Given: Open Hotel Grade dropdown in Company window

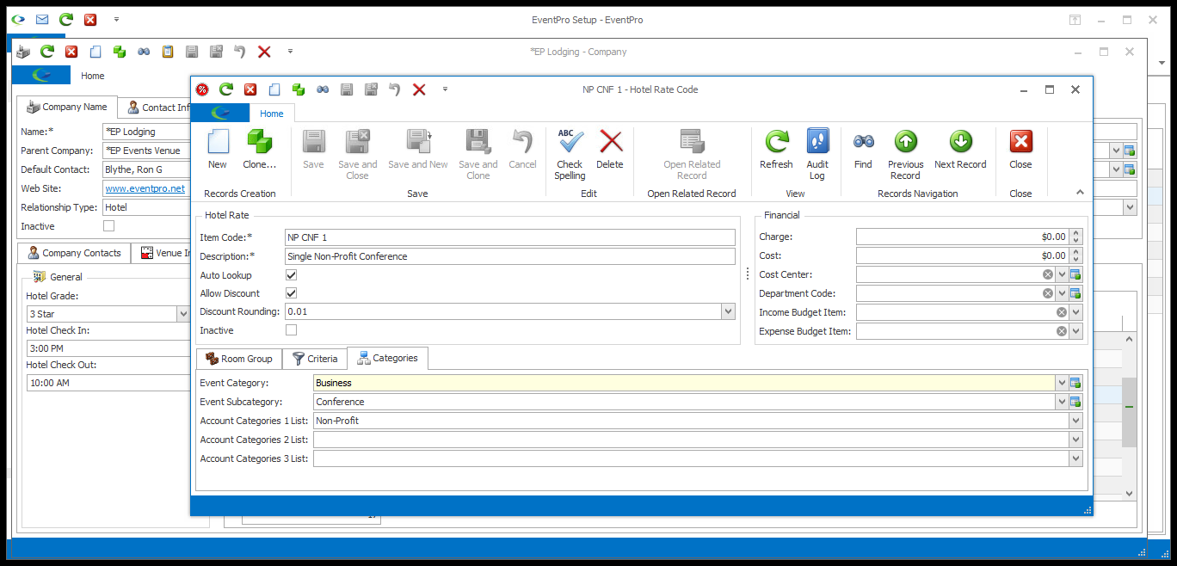Looking at the screenshot, I should pos(182,314).
